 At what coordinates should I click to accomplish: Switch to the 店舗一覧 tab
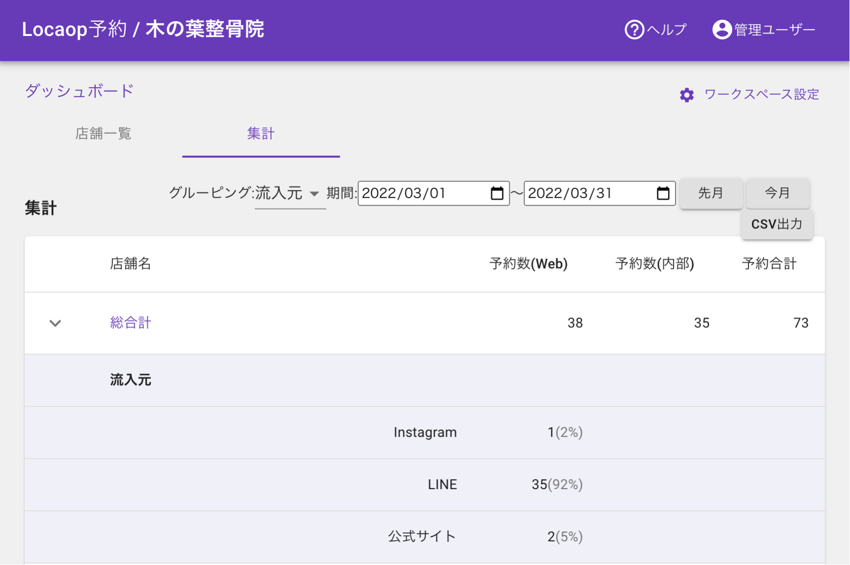(103, 134)
